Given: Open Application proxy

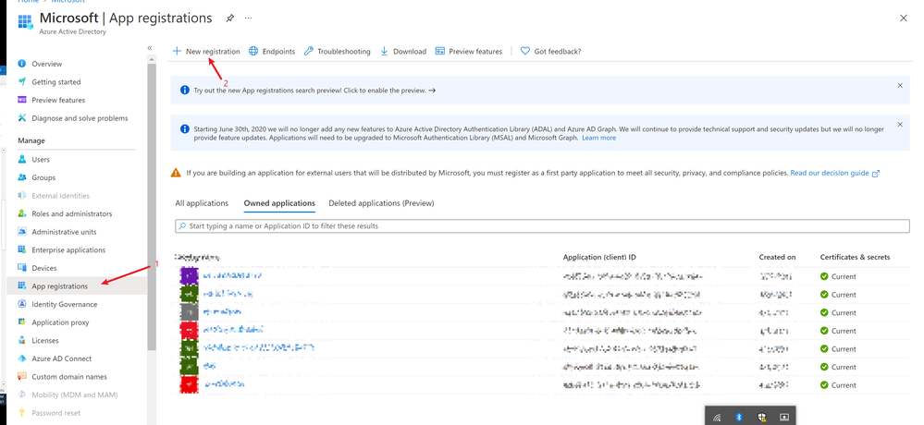Looking at the screenshot, I should [60, 322].
